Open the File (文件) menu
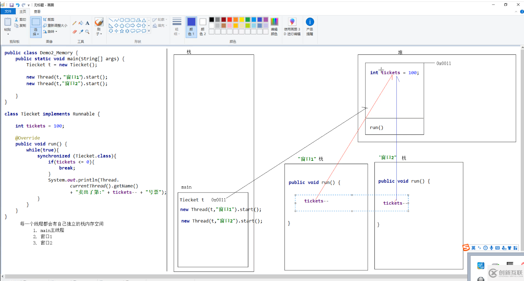 coord(8,12)
